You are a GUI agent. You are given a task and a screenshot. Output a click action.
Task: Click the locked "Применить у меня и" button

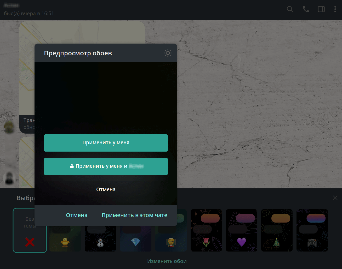point(106,166)
